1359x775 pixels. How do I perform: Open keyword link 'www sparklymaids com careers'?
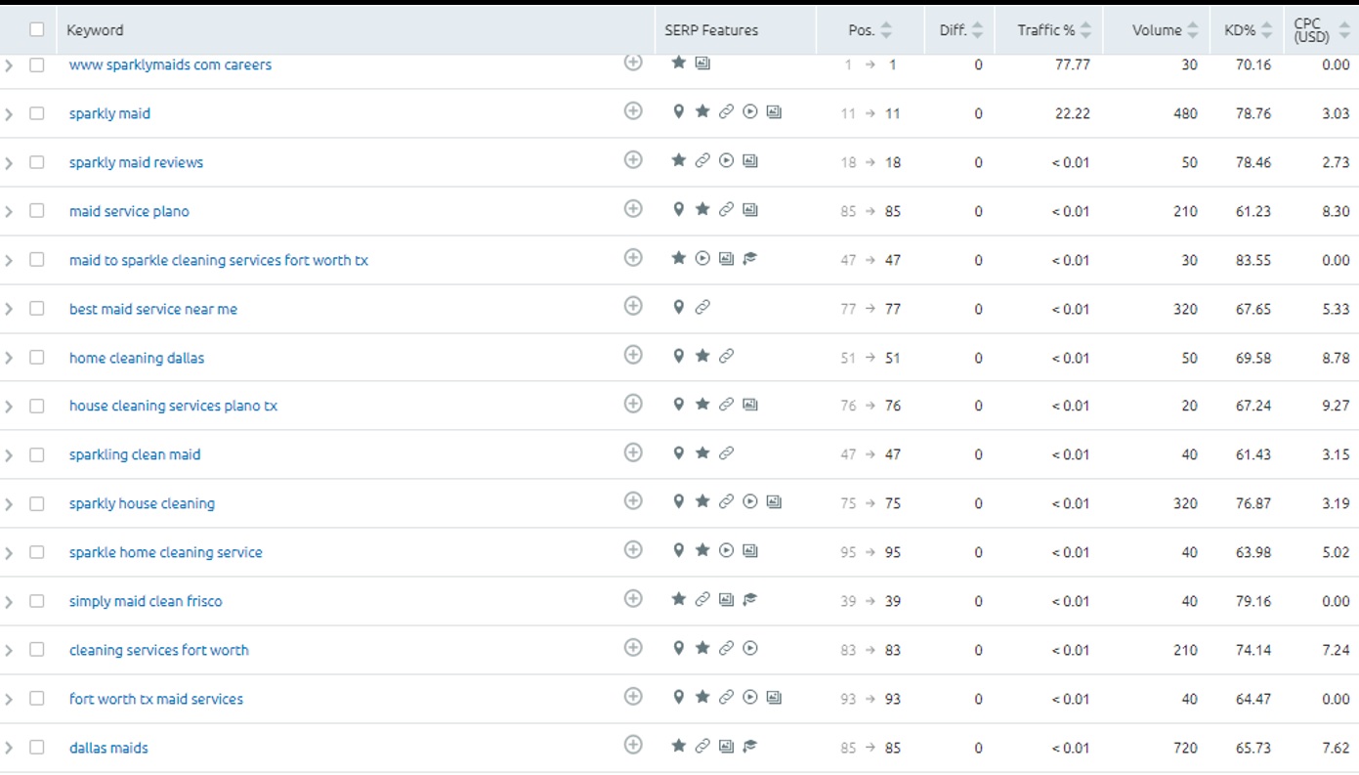(170, 65)
